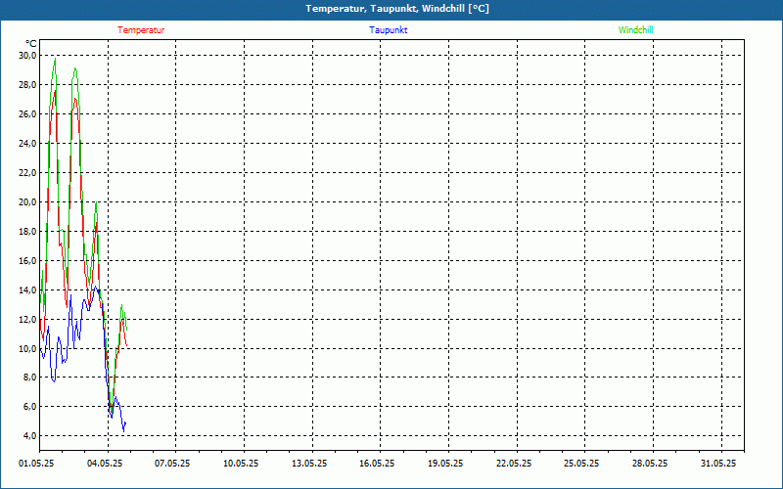Click the 6,0 y-axis value
Image resolution: width=783 pixels, height=489 pixels.
(x=30, y=407)
